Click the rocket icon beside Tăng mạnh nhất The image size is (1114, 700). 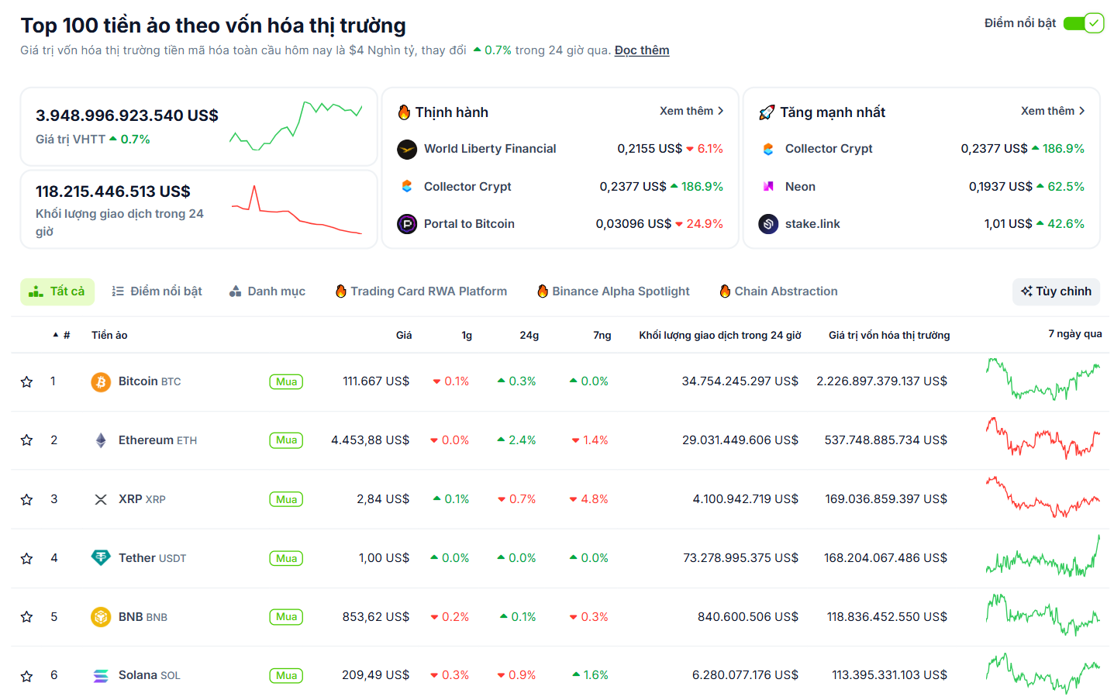click(767, 112)
